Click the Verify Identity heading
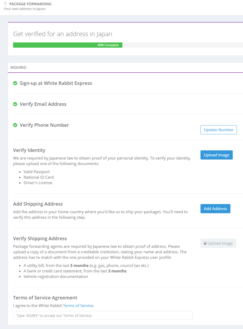The width and height of the screenshot is (243, 329). tap(29, 150)
